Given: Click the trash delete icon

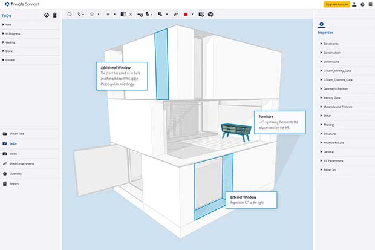Looking at the screenshot, I should (x=55, y=15).
